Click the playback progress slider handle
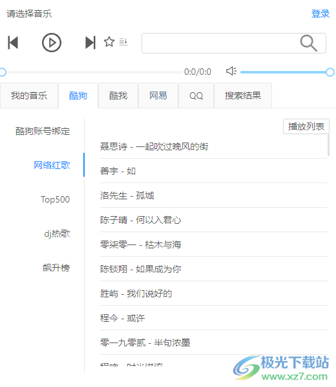 click(x=3, y=72)
